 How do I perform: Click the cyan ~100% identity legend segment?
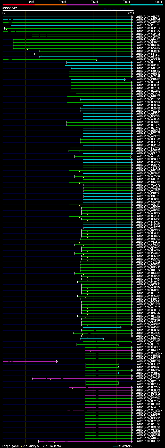point(146,5)
